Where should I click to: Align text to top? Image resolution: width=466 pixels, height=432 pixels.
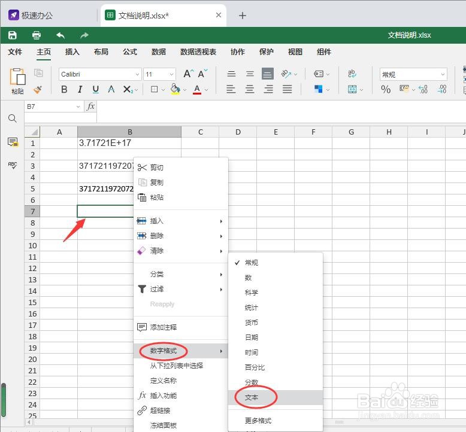coord(231,74)
